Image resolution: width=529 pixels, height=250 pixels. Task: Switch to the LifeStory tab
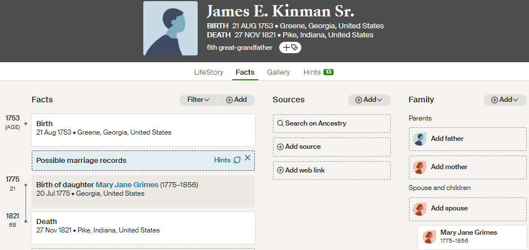click(208, 72)
